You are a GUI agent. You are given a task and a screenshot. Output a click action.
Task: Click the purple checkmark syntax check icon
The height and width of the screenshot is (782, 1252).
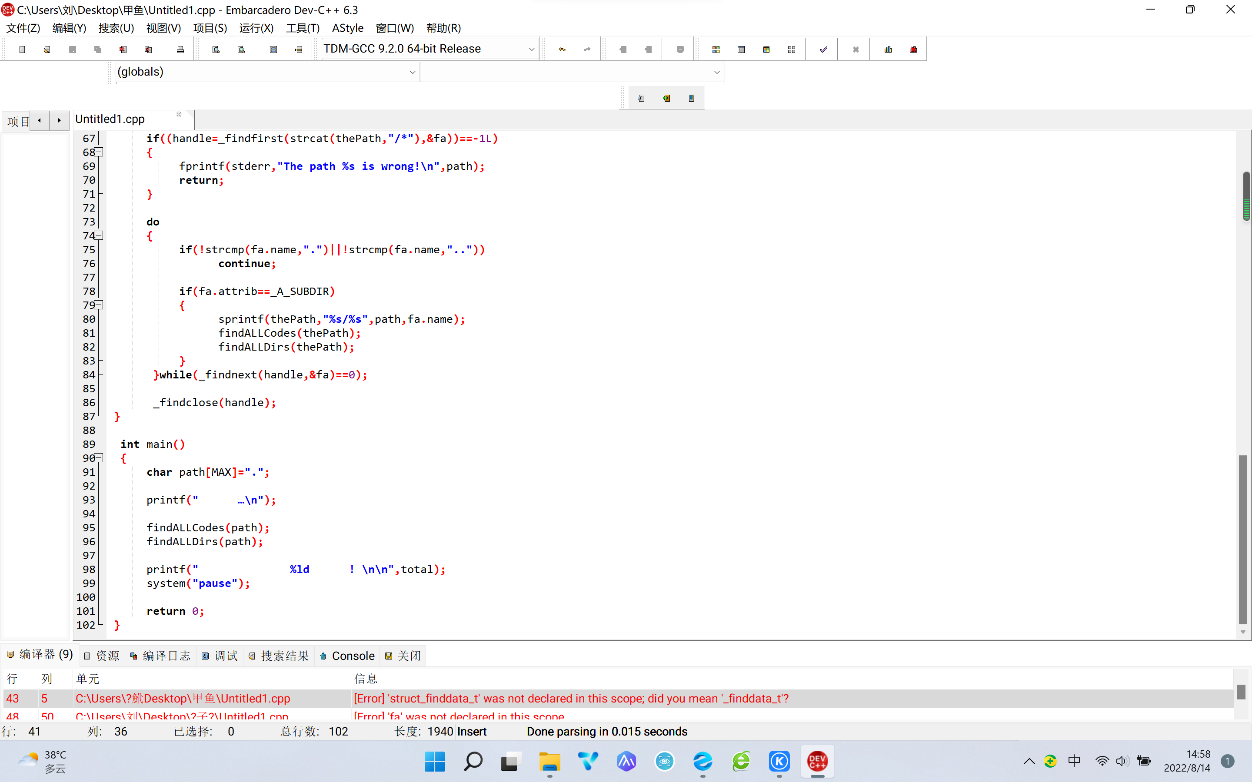pos(823,50)
